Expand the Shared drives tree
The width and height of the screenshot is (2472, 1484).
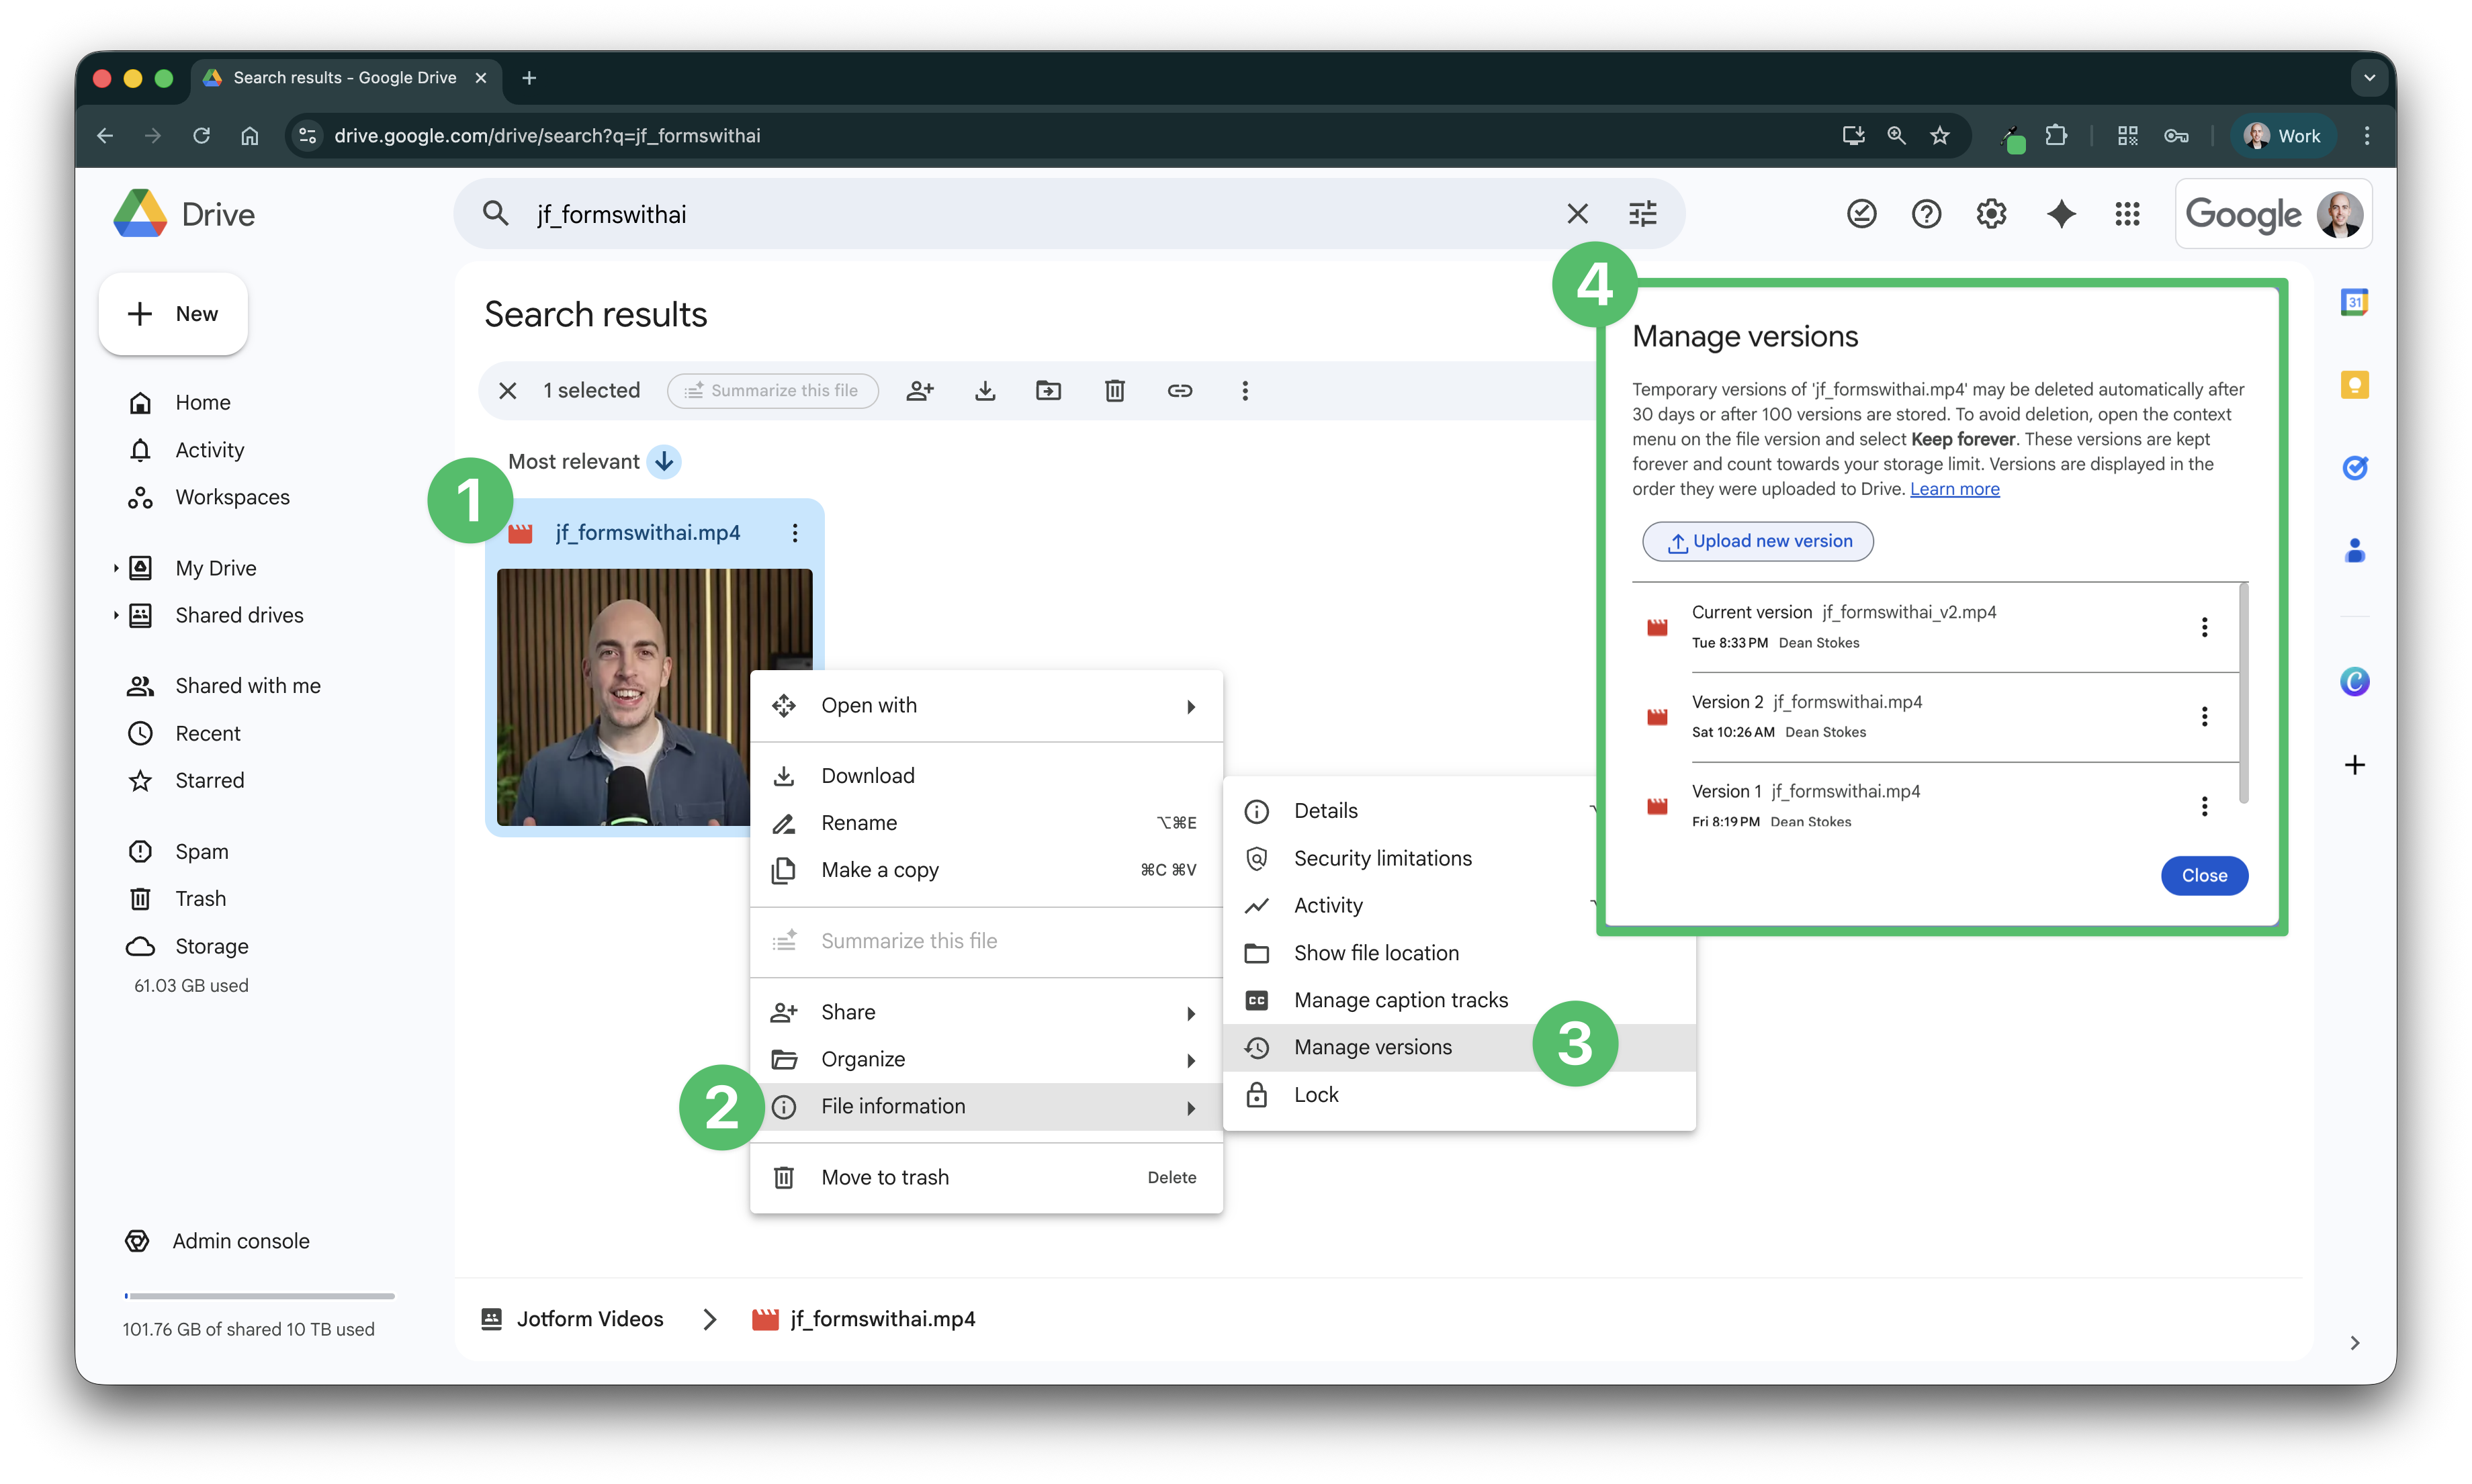coord(116,615)
